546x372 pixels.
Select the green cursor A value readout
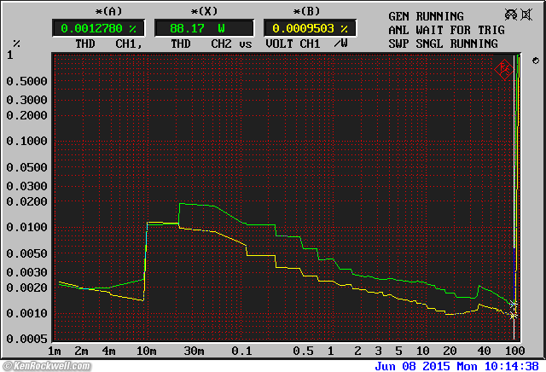click(x=98, y=28)
